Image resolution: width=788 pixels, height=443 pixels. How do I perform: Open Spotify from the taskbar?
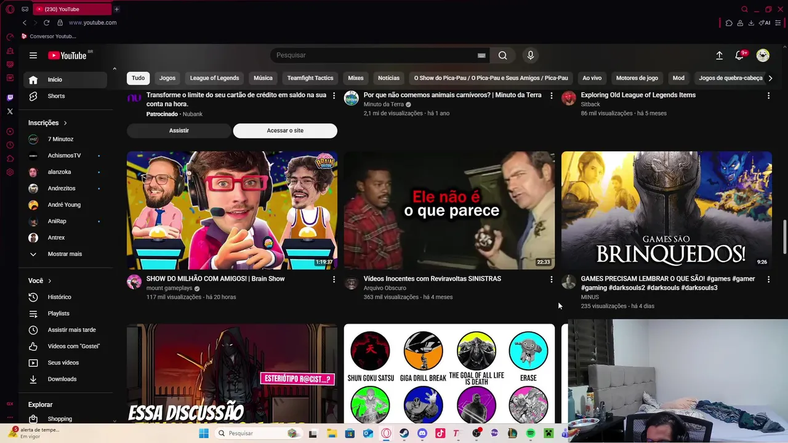[531, 433]
